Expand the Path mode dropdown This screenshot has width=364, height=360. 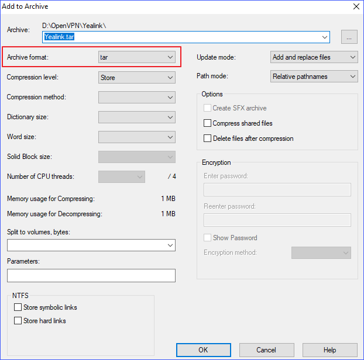pyautogui.click(x=314, y=77)
